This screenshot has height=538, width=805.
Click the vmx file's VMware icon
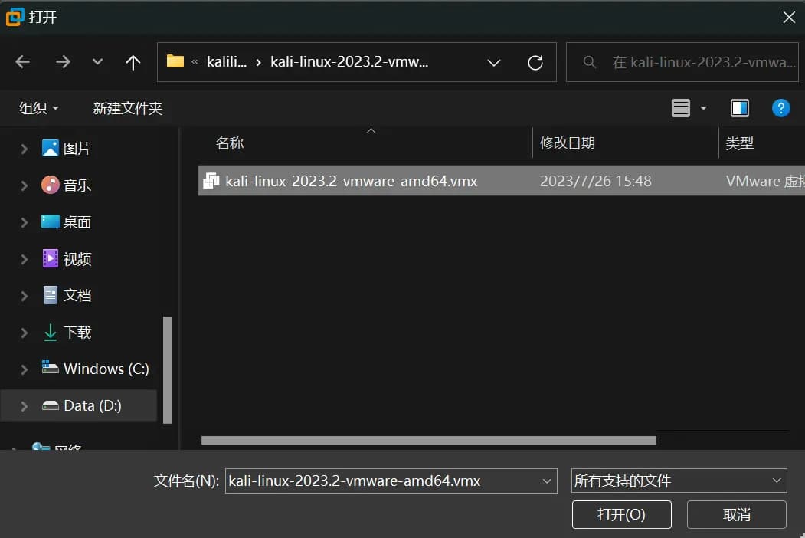point(211,181)
